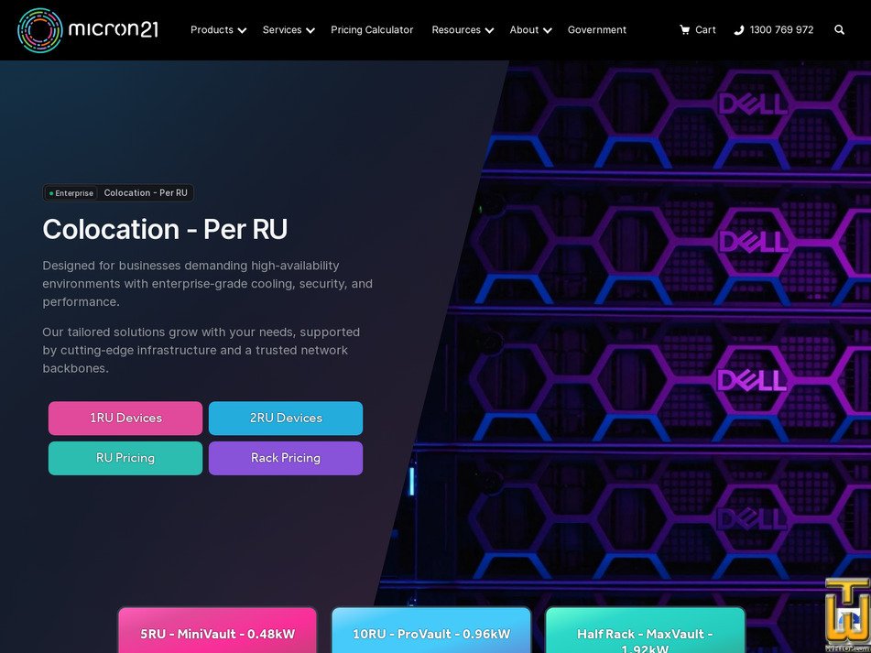This screenshot has height=653, width=871.
Task: Open RU Pricing
Action: point(125,458)
